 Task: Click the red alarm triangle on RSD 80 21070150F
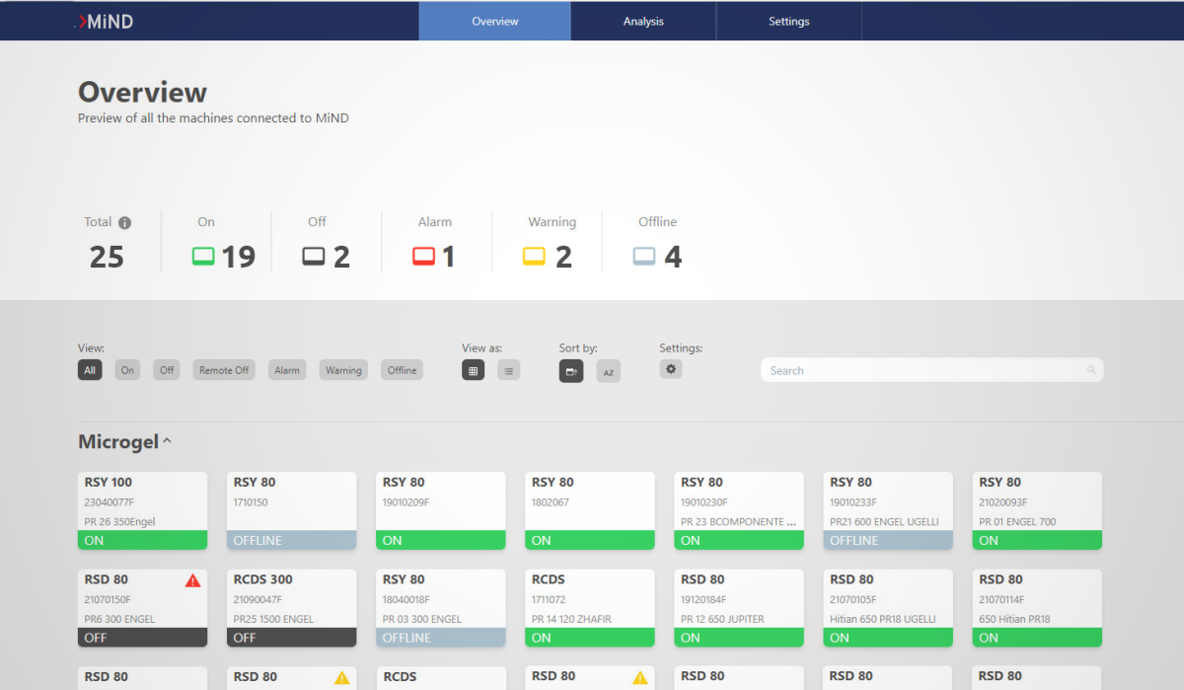[192, 580]
